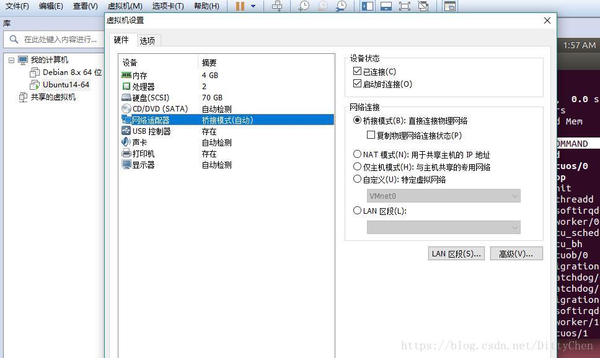Screen dimensions: 600x358
Task: Click the USB controller icon
Action: pos(126,131)
